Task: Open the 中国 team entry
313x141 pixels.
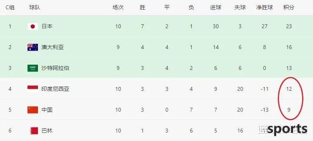Action: pos(47,110)
